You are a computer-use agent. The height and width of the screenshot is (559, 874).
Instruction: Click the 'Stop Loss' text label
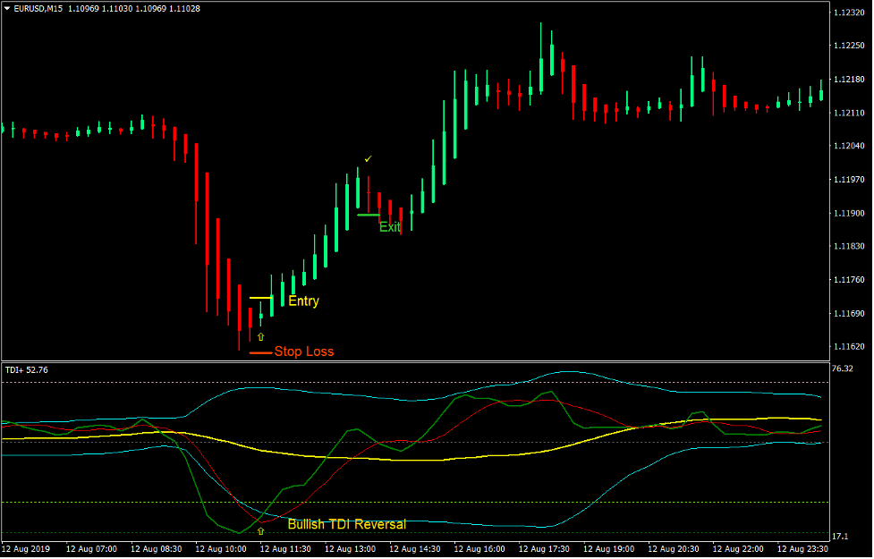304,351
